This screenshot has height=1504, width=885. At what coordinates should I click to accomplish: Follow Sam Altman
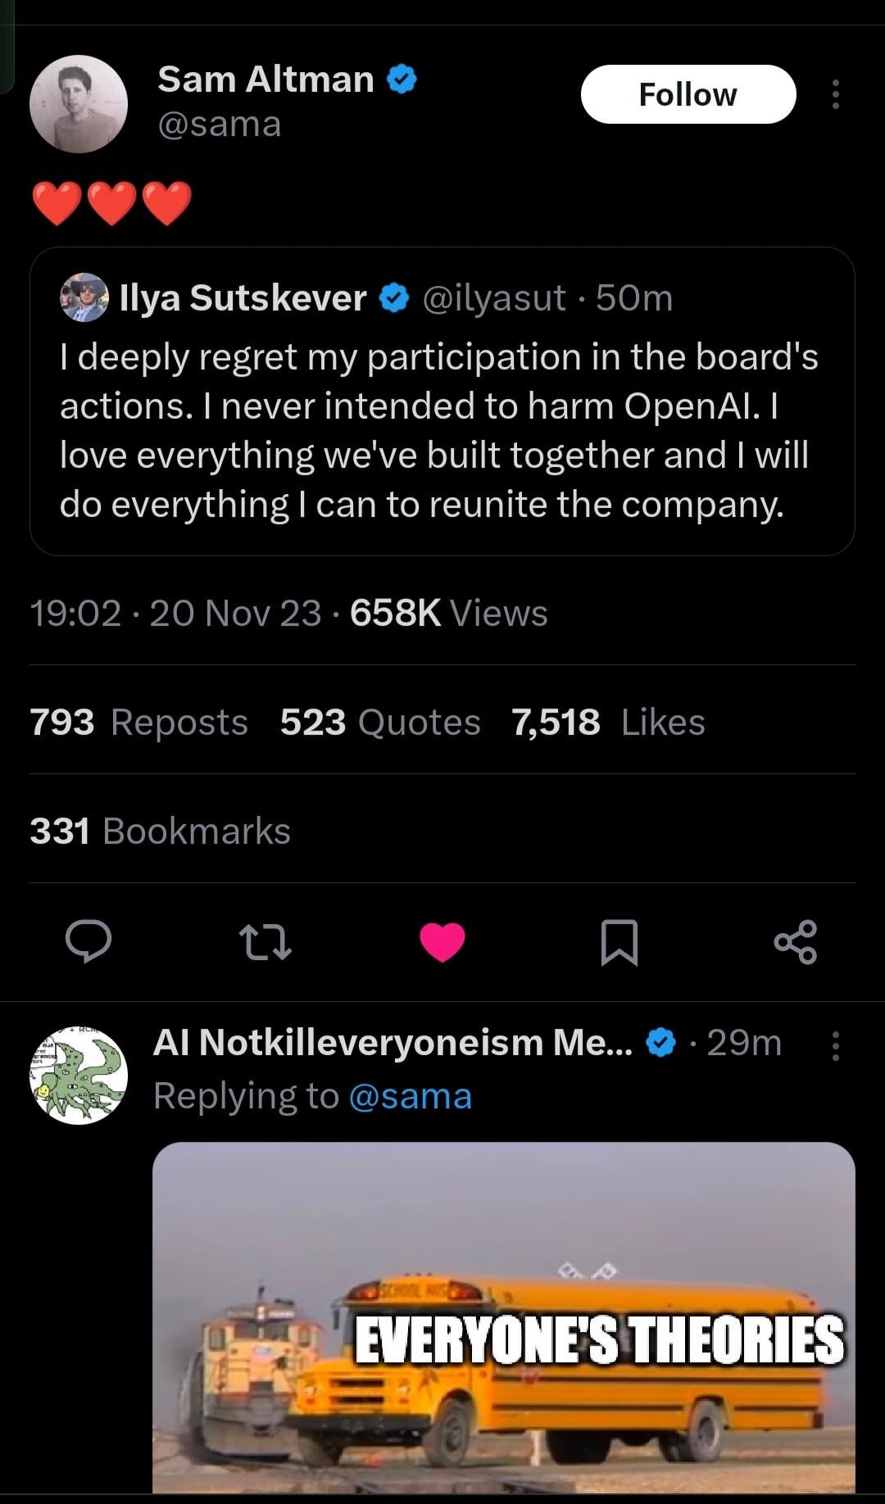pos(688,94)
